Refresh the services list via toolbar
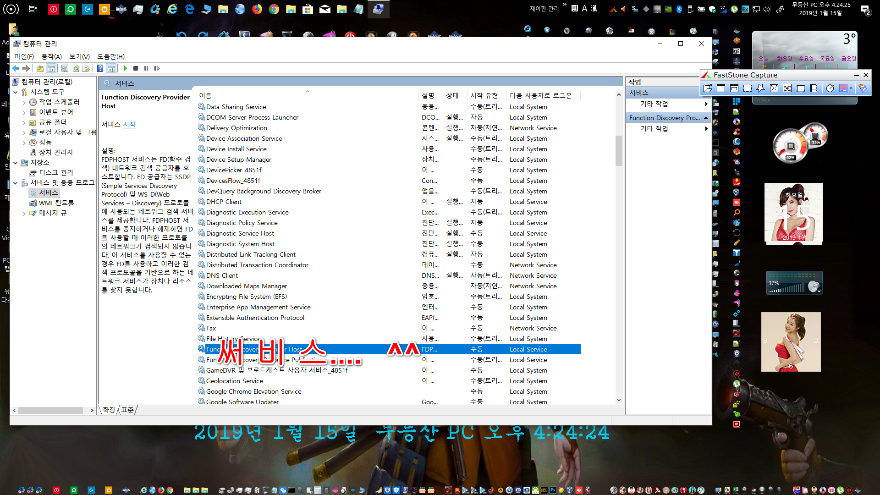 pos(76,68)
